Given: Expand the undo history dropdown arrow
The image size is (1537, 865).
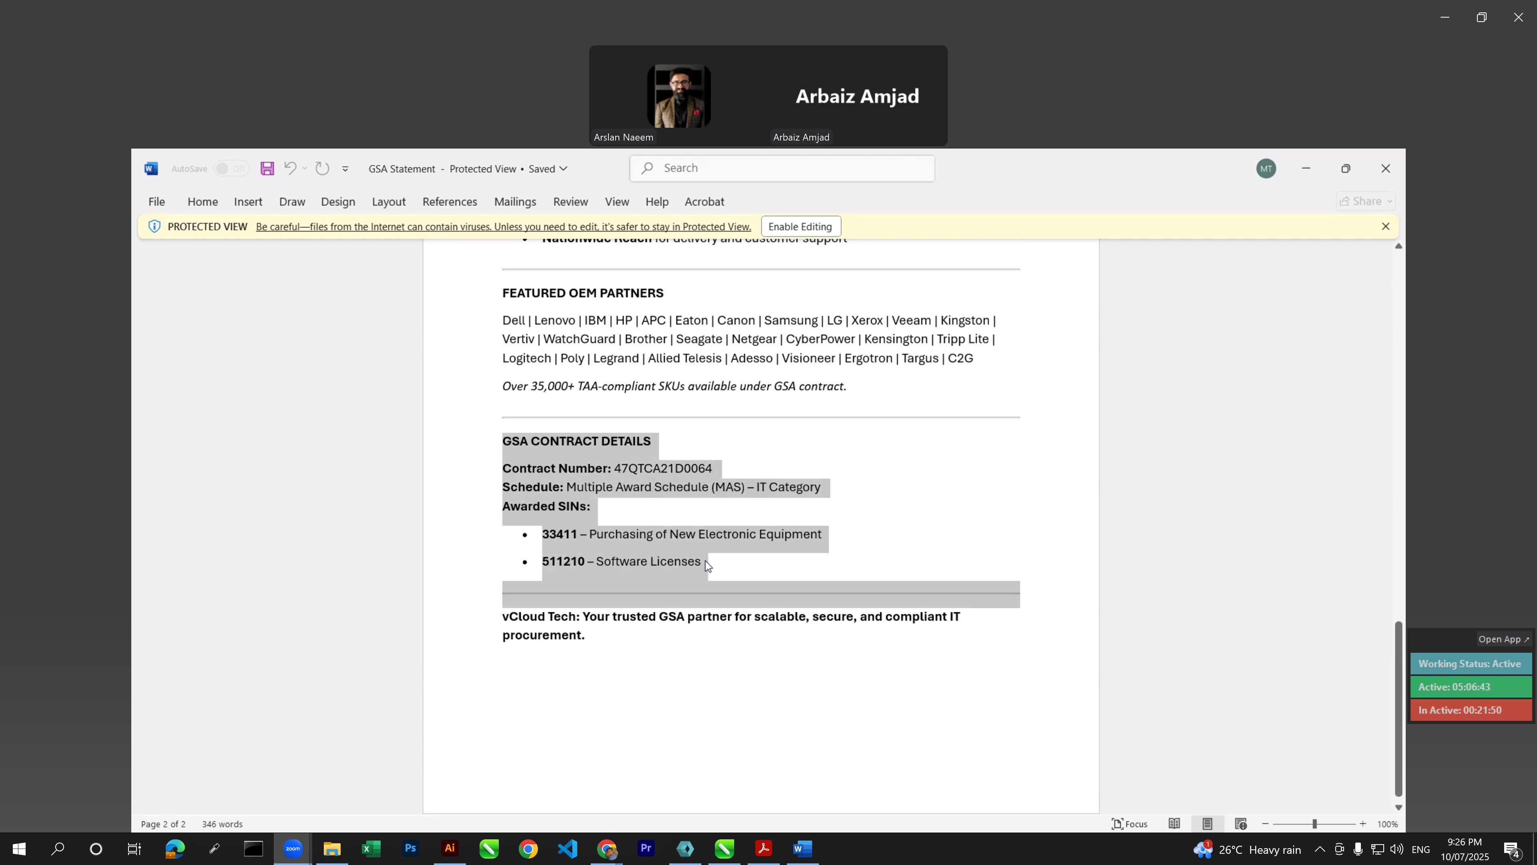Looking at the screenshot, I should click(304, 169).
